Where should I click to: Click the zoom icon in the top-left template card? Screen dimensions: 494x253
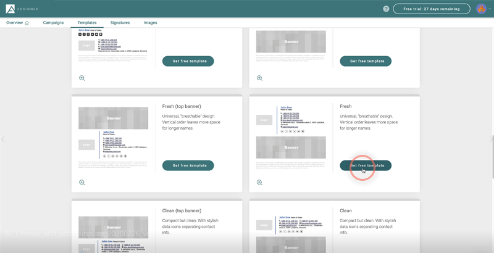point(82,78)
